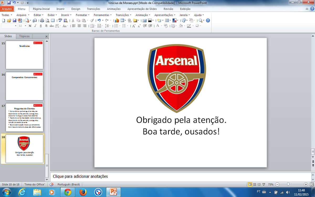This screenshot has width=315, height=197.
Task: Toggle Underline S formatting
Action: click(41, 26)
